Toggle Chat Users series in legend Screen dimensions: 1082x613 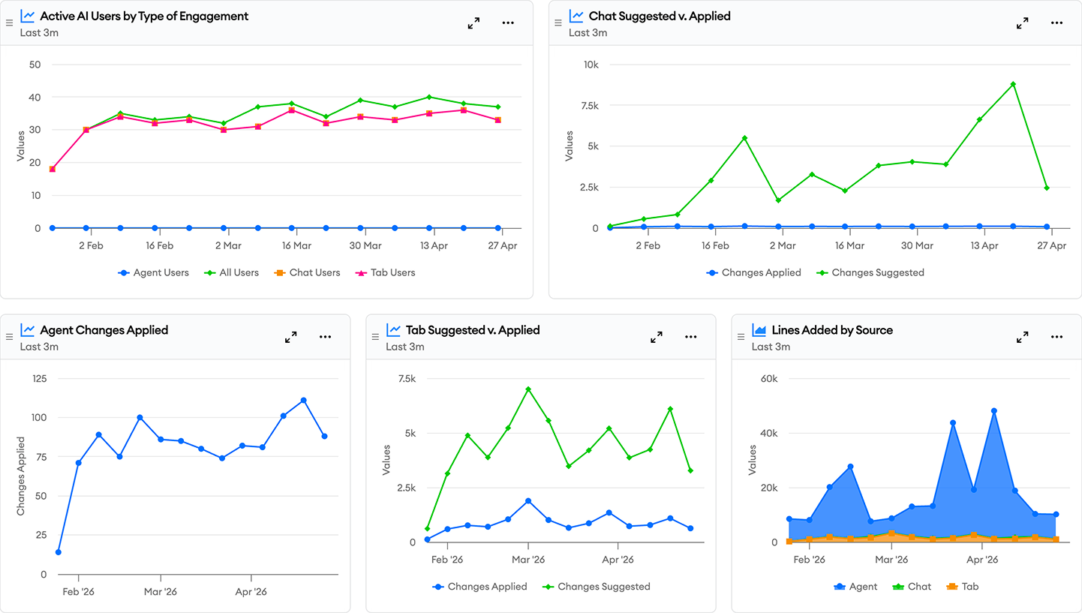tap(306, 273)
